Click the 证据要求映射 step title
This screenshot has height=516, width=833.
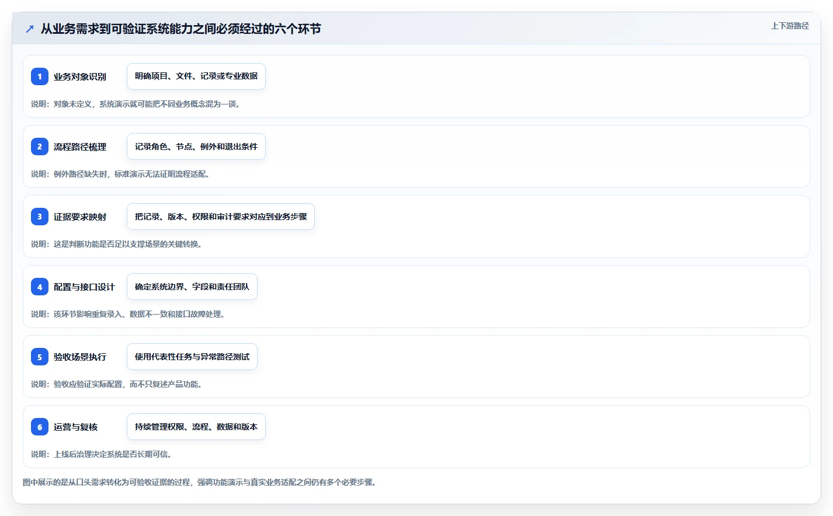pyautogui.click(x=80, y=217)
